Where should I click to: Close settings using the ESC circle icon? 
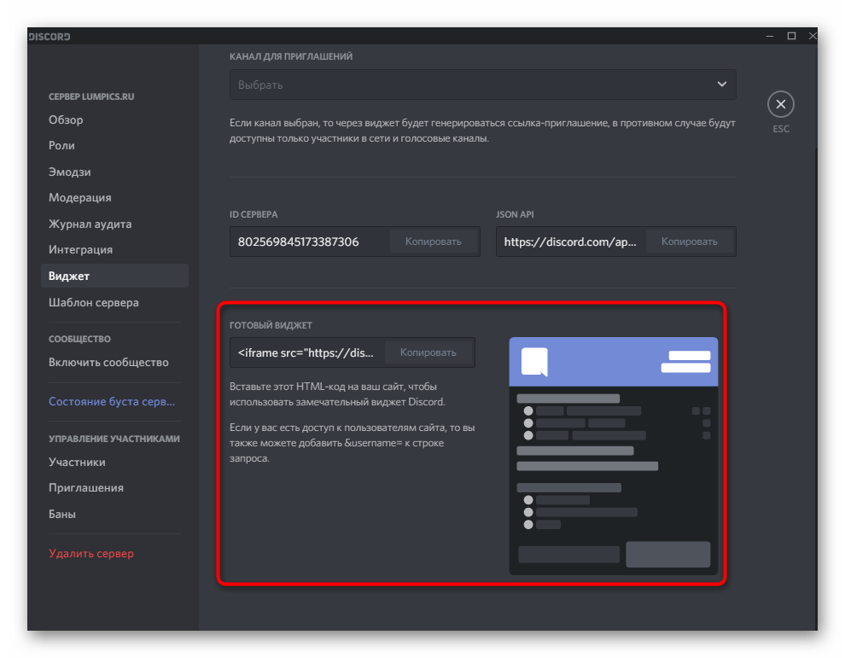[x=781, y=103]
